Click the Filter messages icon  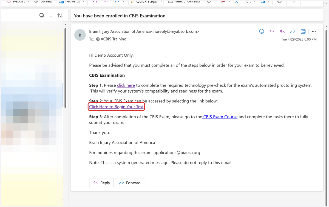point(51,15)
